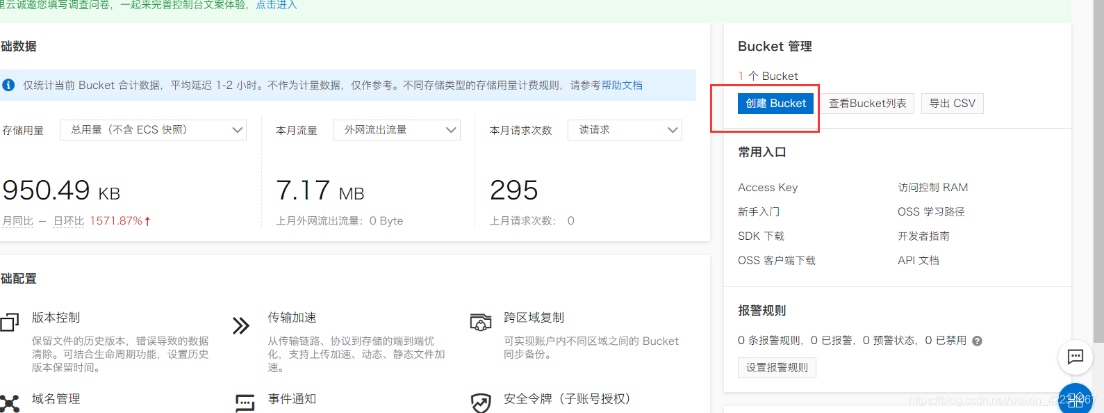The height and width of the screenshot is (413, 1104).
Task: Click the 月同比 label
Action: point(17,221)
